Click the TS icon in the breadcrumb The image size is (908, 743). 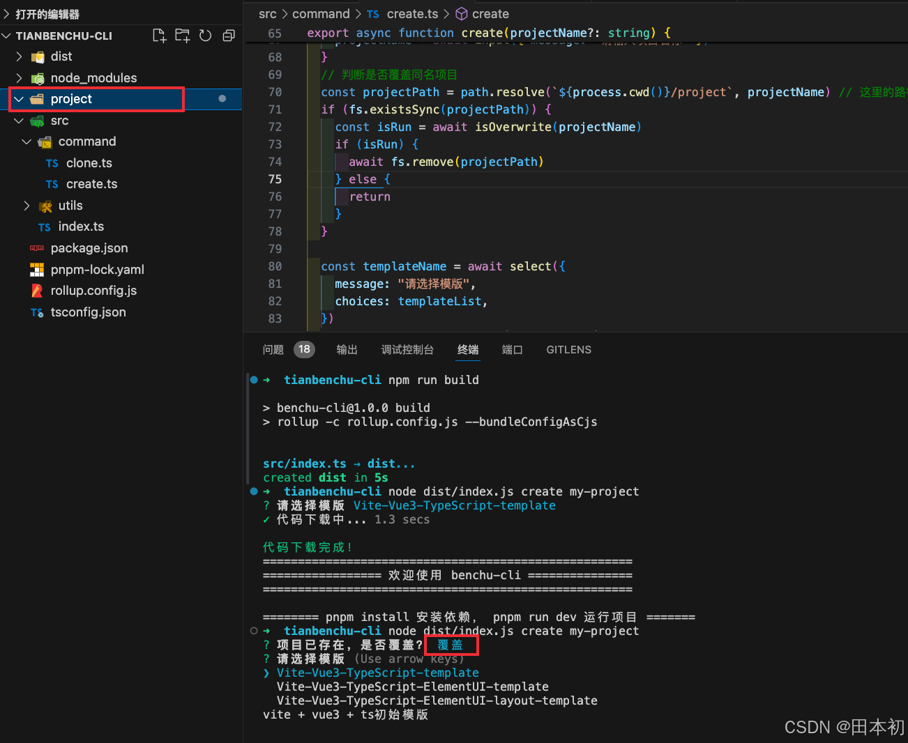click(x=373, y=15)
